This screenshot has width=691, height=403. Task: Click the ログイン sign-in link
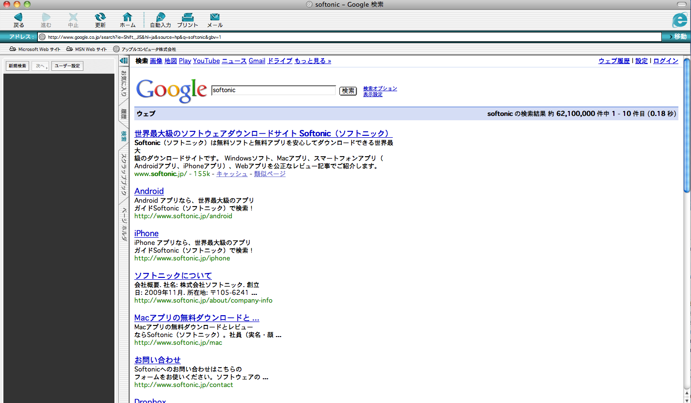pos(666,61)
